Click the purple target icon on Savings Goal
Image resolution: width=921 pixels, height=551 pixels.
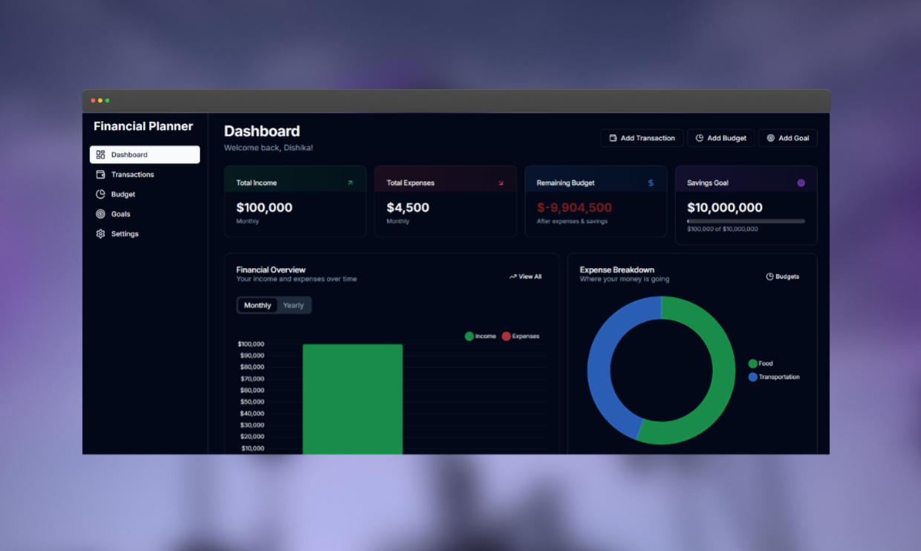pyautogui.click(x=801, y=183)
